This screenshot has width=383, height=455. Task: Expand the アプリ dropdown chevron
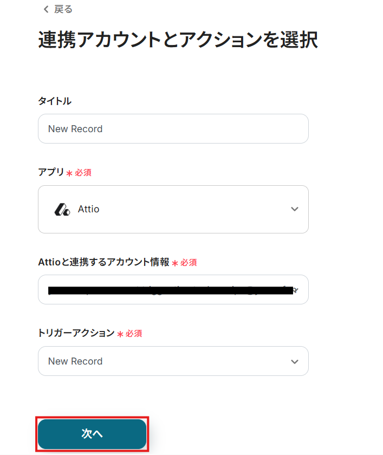point(295,210)
